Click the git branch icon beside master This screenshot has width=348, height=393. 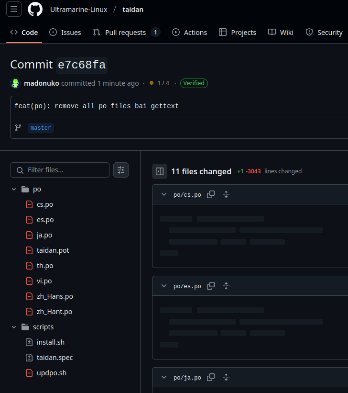tap(18, 128)
